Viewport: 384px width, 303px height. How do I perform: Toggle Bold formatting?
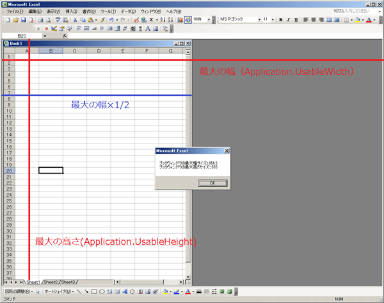[281, 20]
